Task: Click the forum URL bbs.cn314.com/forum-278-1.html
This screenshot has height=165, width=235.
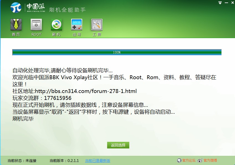Action: [x=86, y=91]
